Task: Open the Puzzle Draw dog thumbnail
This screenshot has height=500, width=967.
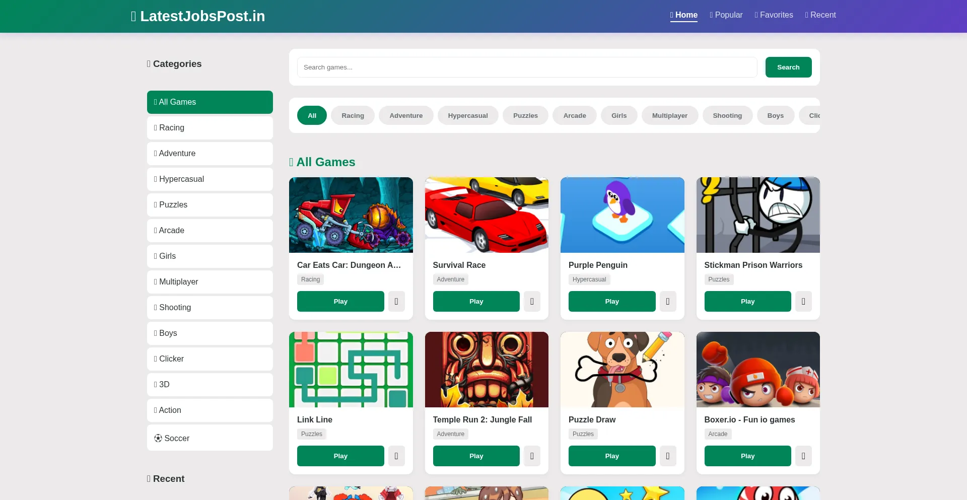Action: (x=623, y=370)
